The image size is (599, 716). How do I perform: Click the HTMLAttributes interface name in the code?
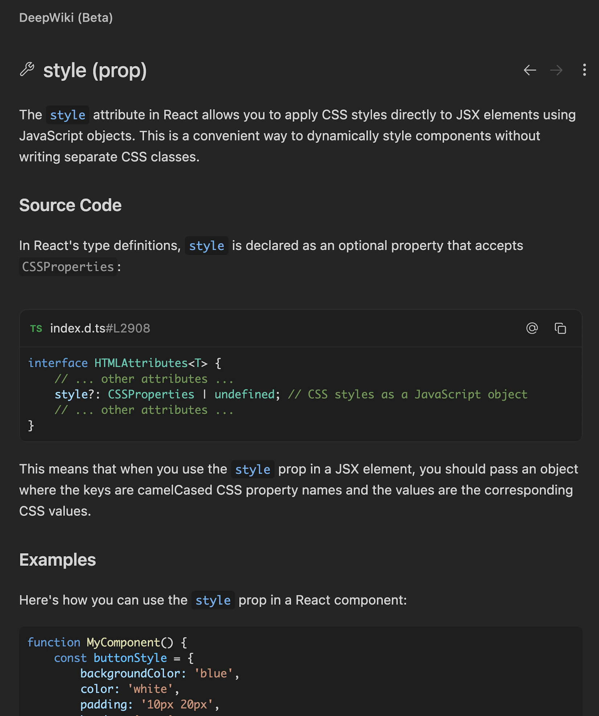[x=141, y=363]
